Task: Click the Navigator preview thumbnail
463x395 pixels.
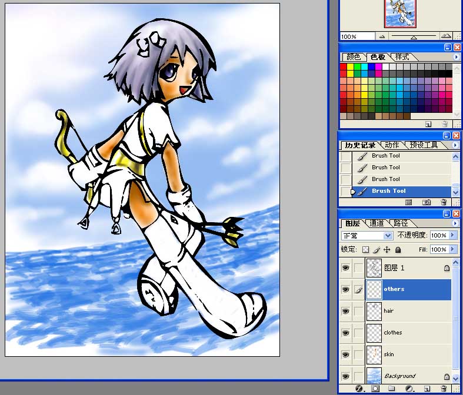Action: click(400, 14)
